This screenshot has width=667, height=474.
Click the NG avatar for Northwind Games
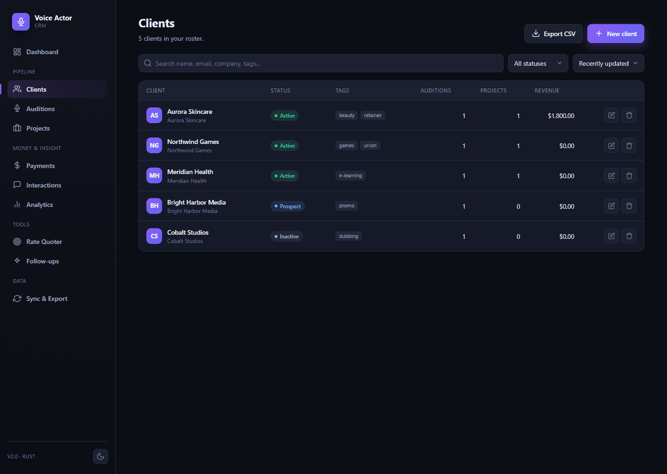(x=154, y=145)
